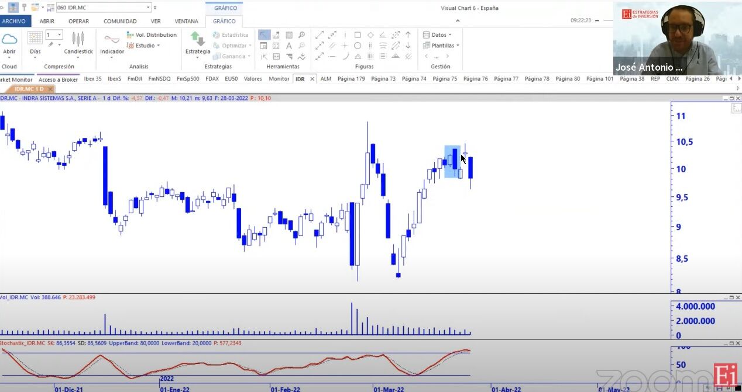Click the Ganancia button

(231, 57)
